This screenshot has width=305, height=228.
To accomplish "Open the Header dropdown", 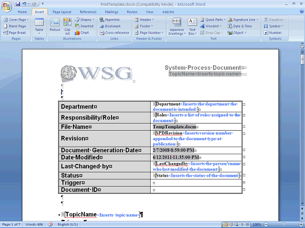I will pyautogui.click(x=144, y=19).
